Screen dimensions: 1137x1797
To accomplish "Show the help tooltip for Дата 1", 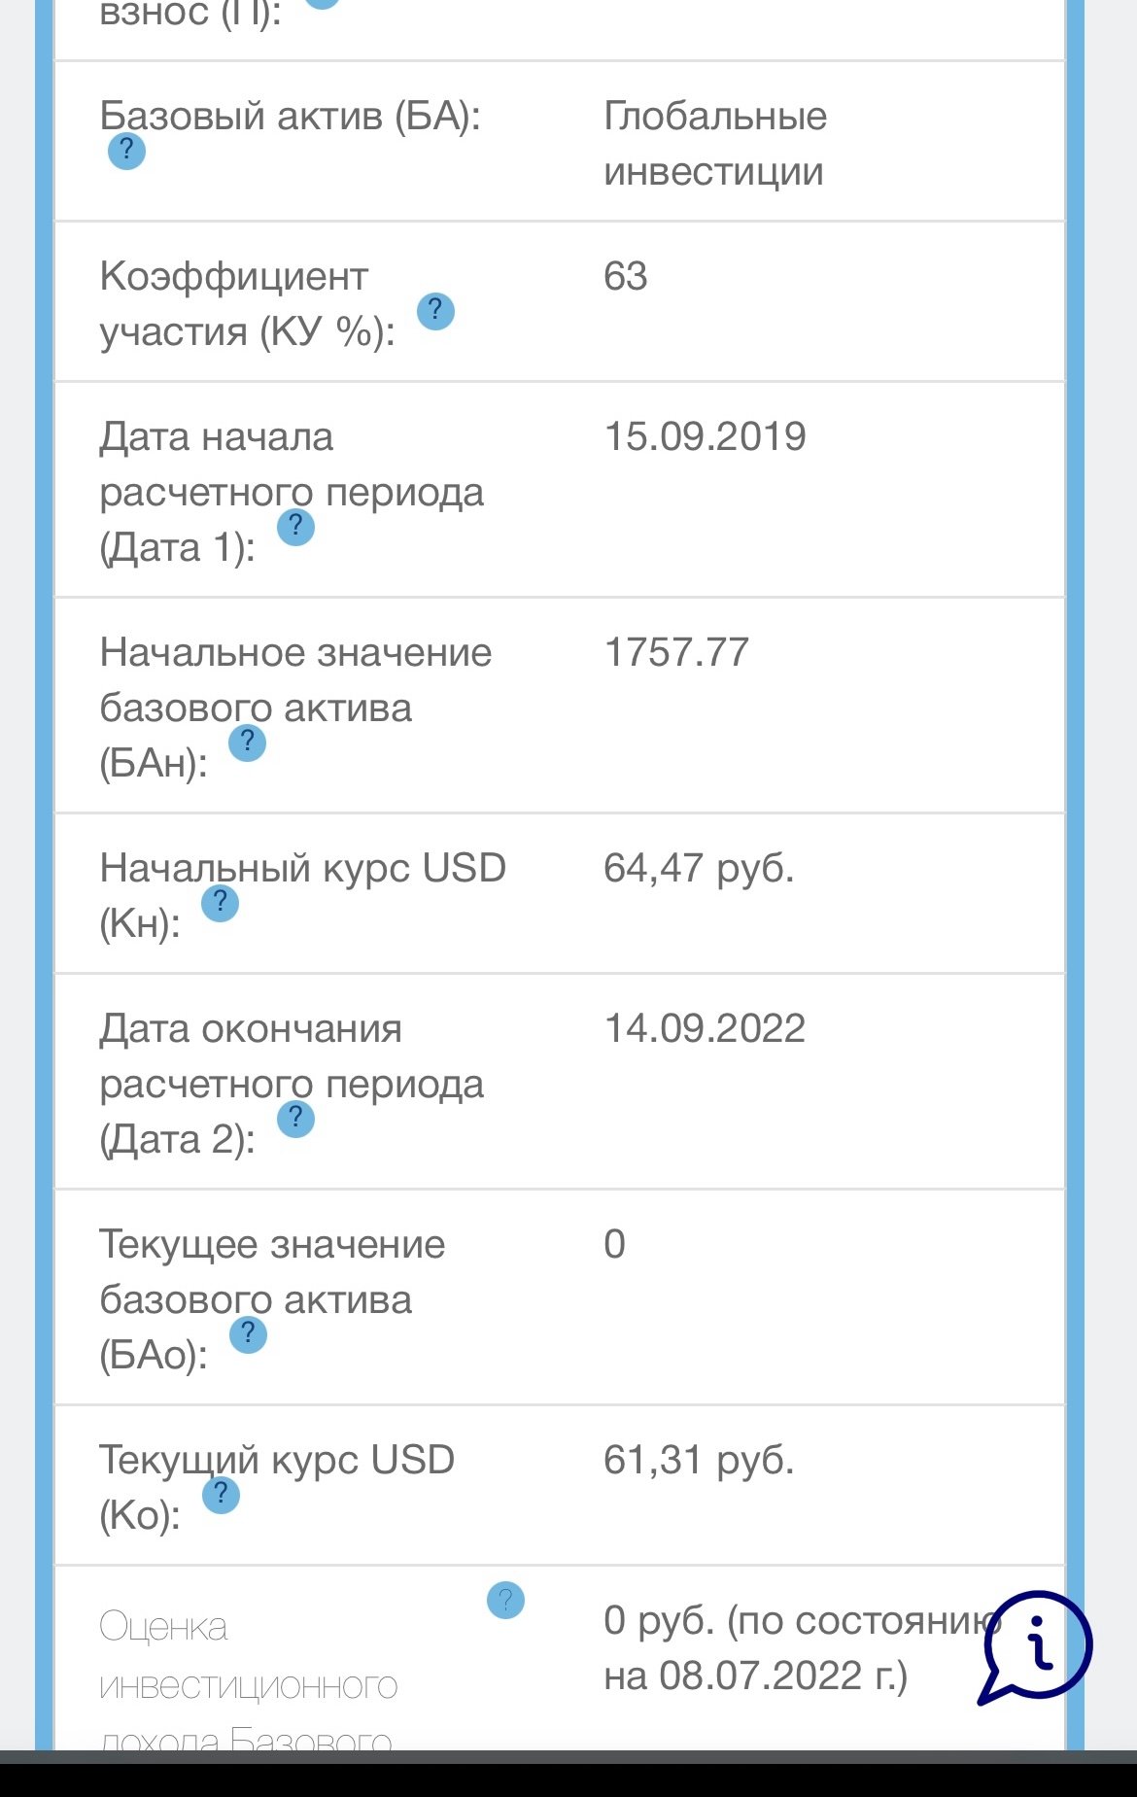I will [x=295, y=527].
